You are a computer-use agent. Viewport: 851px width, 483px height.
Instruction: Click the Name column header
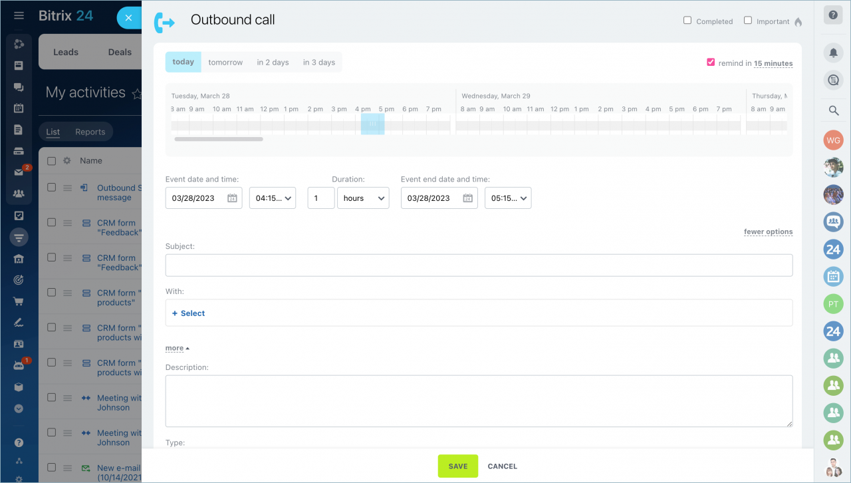click(x=91, y=160)
